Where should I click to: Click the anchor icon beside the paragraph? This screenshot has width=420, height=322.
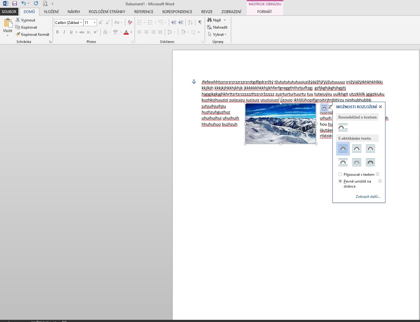194,82
